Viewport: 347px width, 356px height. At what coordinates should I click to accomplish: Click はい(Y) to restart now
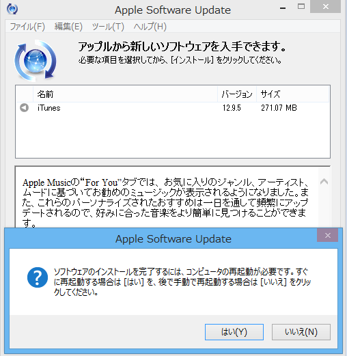[234, 332]
